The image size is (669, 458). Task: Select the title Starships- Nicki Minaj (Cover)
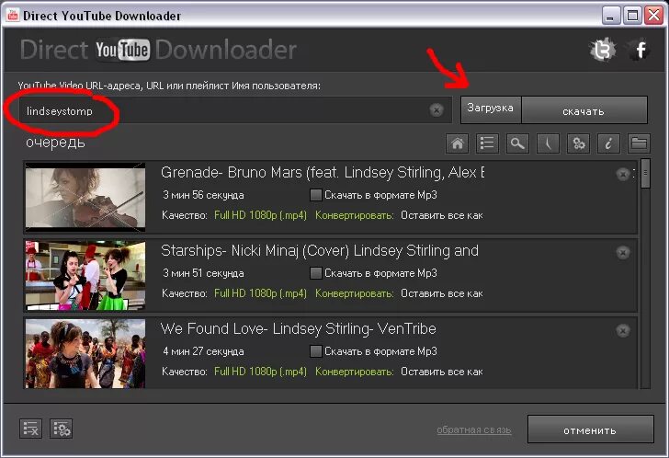320,250
